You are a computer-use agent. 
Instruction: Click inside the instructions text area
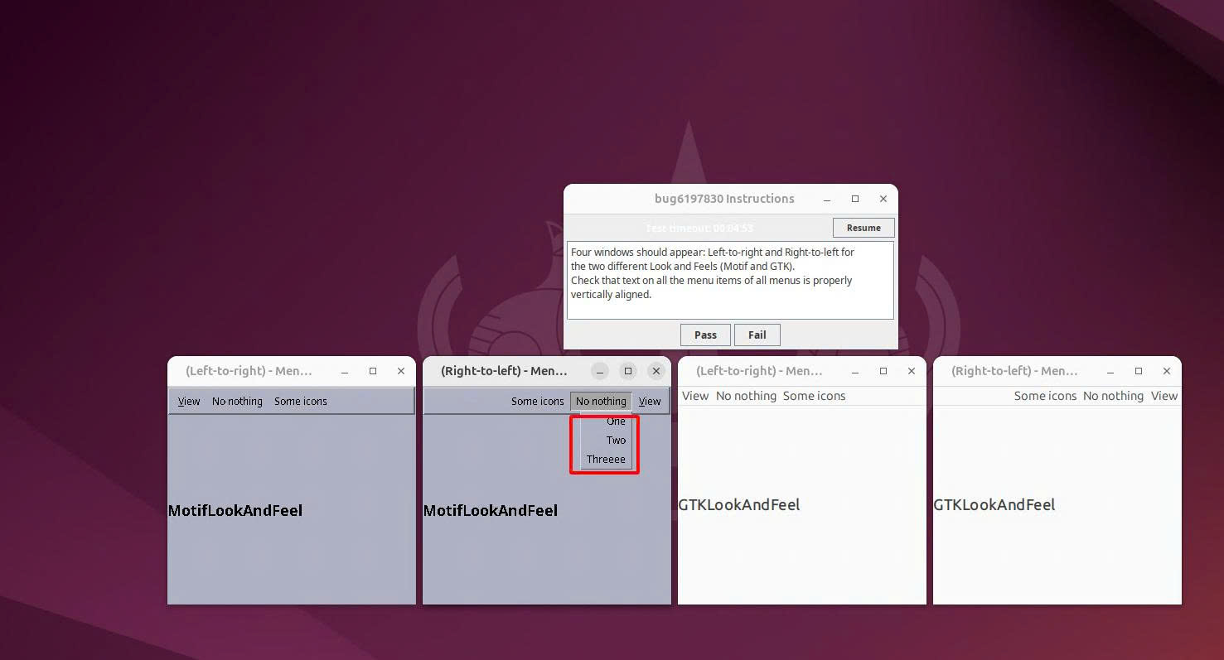click(x=729, y=280)
